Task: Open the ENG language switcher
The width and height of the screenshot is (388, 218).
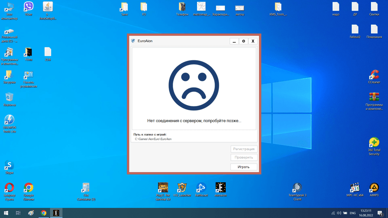Action: pos(353,213)
